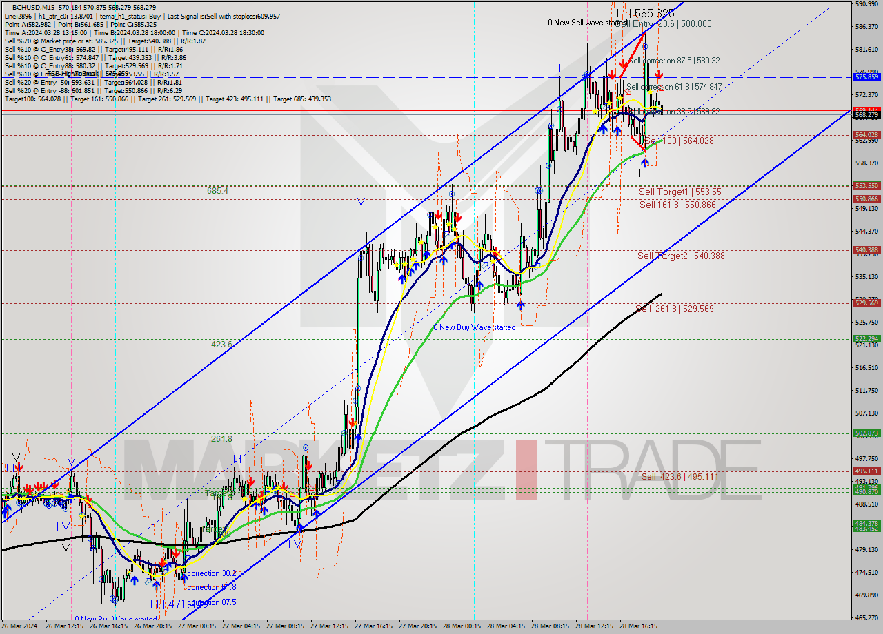883x634 pixels.
Task: Click the red 540.388 price tag
Action: coord(866,250)
